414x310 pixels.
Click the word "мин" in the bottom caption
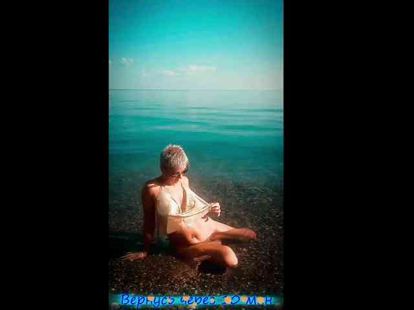[x=259, y=300]
